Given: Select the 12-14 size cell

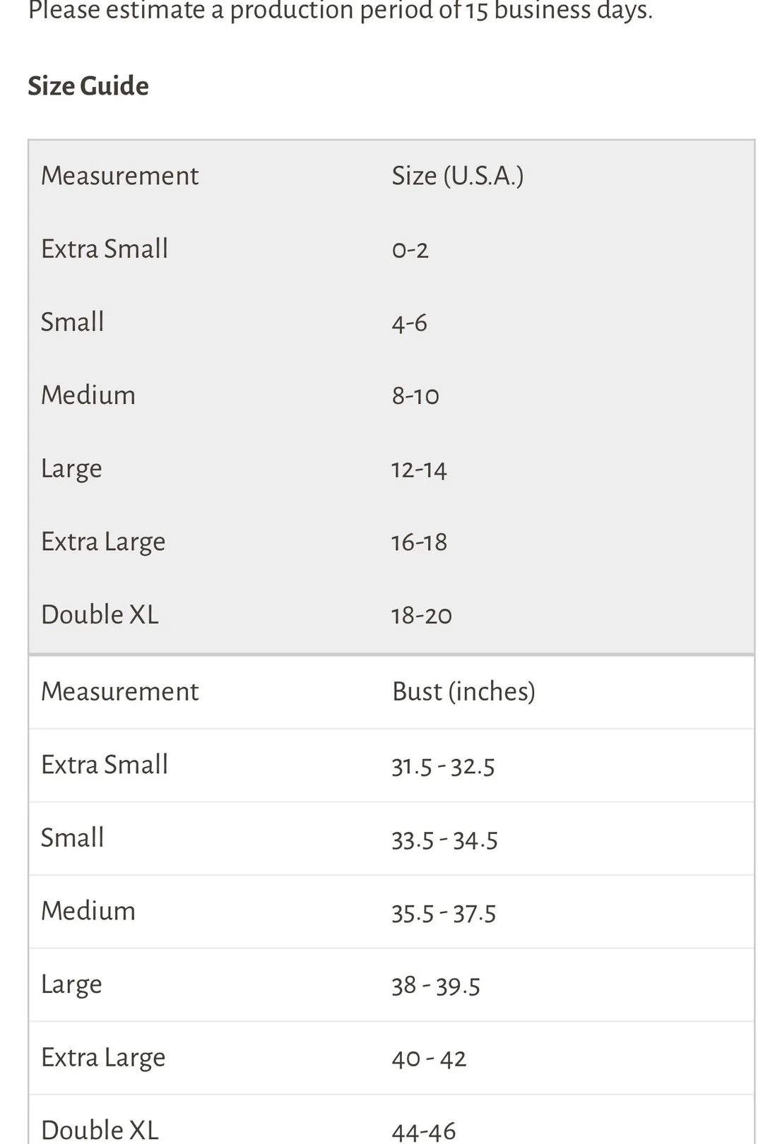Looking at the screenshot, I should [419, 470].
